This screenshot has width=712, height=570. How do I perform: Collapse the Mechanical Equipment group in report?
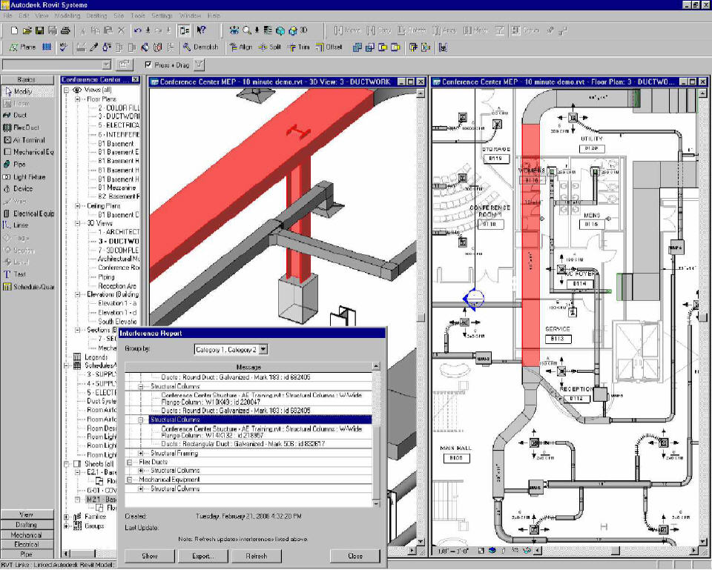click(x=129, y=480)
